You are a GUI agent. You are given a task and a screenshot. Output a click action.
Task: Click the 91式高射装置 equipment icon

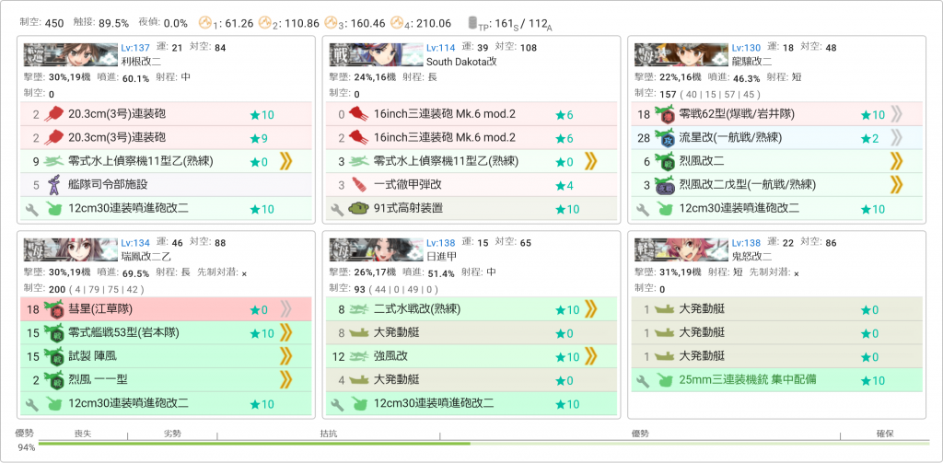coord(358,209)
